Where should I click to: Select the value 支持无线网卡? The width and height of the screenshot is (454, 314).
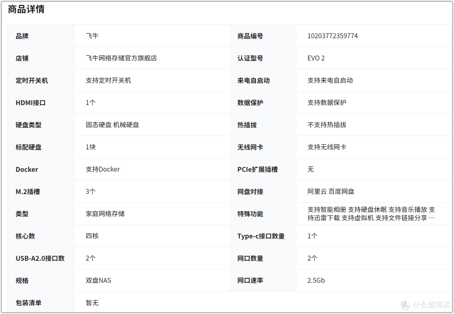click(327, 147)
